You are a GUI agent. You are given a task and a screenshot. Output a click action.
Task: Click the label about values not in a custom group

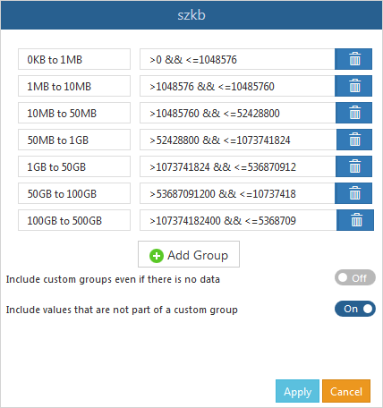pyautogui.click(x=122, y=310)
